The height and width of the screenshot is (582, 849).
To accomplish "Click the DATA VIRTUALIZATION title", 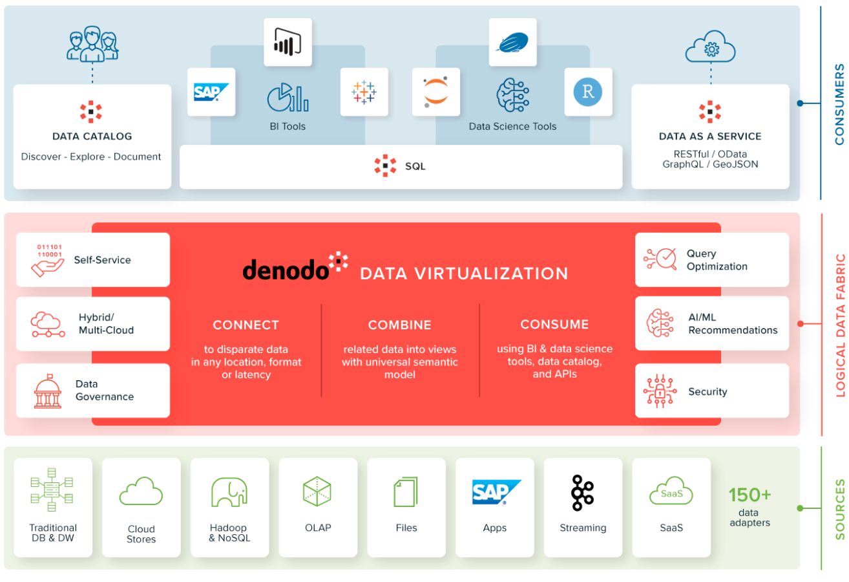I will click(x=464, y=274).
